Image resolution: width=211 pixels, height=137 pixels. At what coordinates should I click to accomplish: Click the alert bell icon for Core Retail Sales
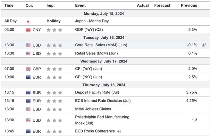coord(204,45)
